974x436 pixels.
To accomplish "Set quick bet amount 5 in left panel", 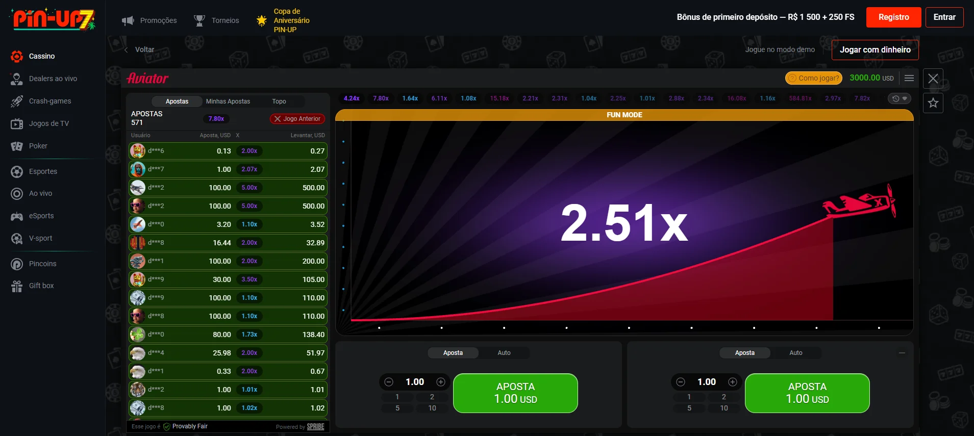I will click(x=397, y=408).
